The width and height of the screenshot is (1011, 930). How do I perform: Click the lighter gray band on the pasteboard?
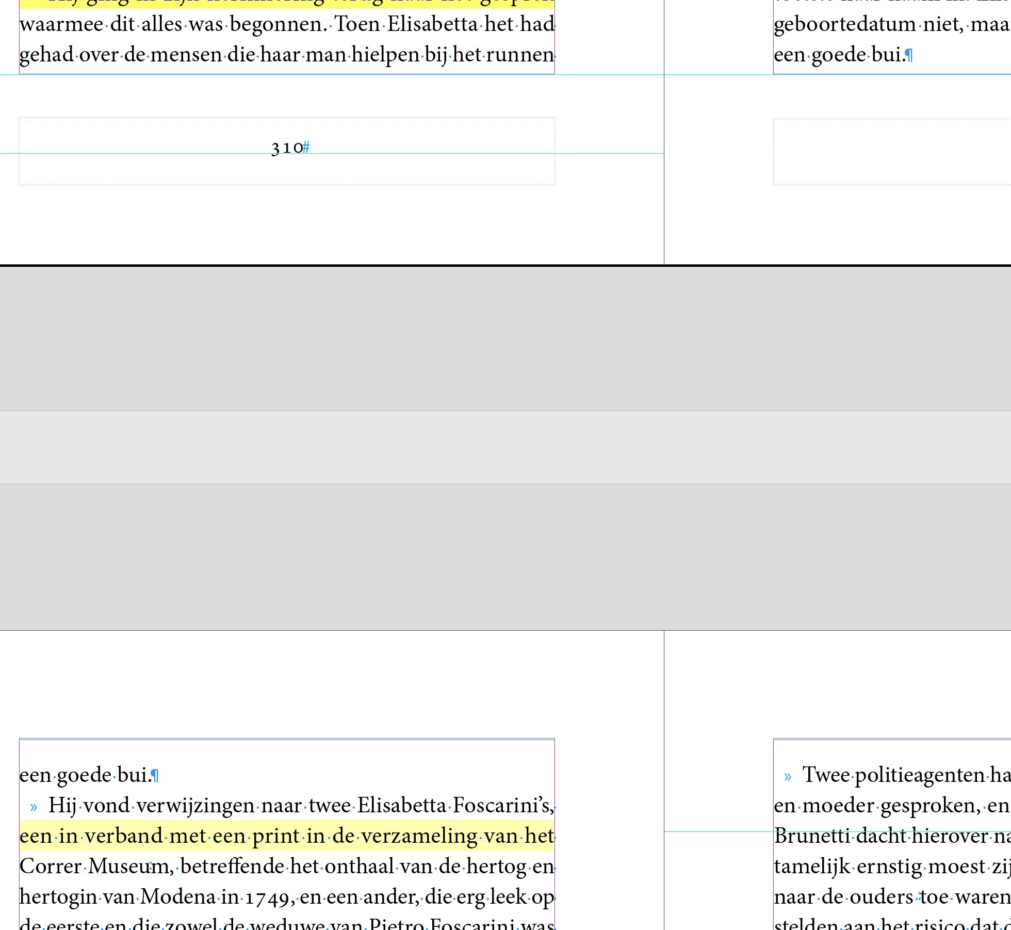point(505,447)
